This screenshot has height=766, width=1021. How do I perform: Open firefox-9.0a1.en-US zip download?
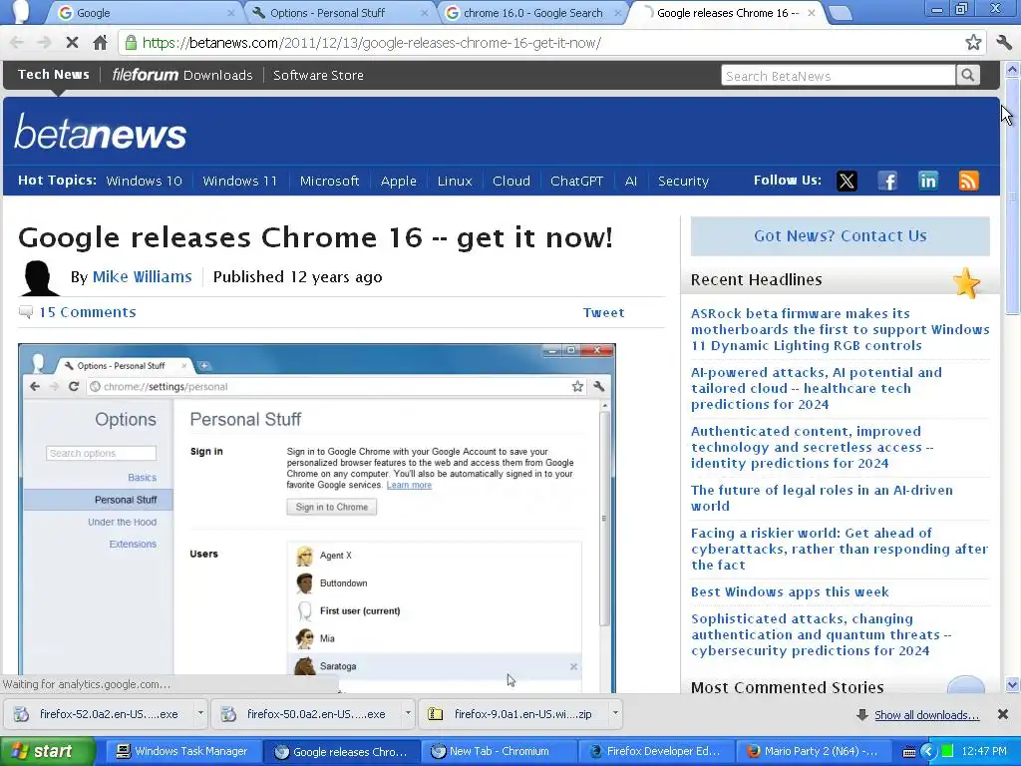coord(513,714)
